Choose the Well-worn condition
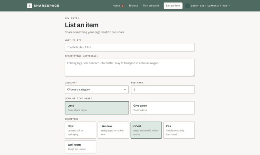 click(80, 147)
